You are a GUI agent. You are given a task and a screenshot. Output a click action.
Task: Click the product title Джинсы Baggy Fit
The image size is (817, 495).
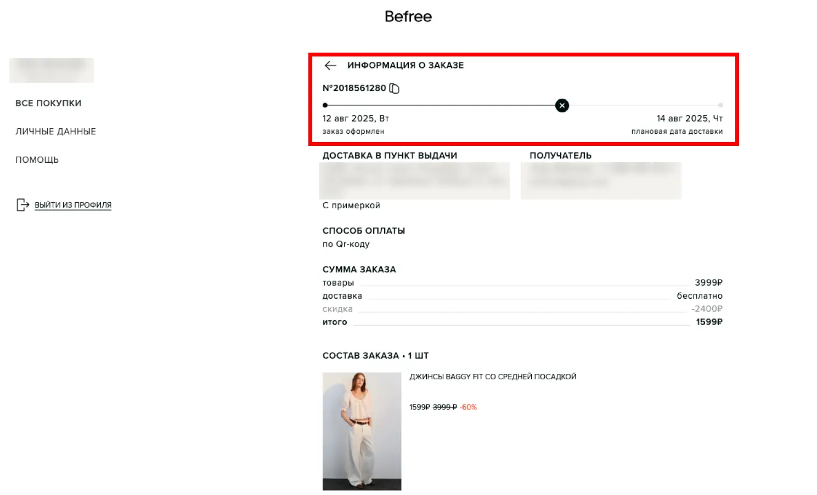(x=493, y=377)
